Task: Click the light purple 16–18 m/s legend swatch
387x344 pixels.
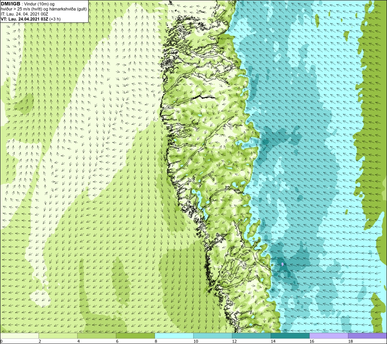Action: tap(329, 335)
